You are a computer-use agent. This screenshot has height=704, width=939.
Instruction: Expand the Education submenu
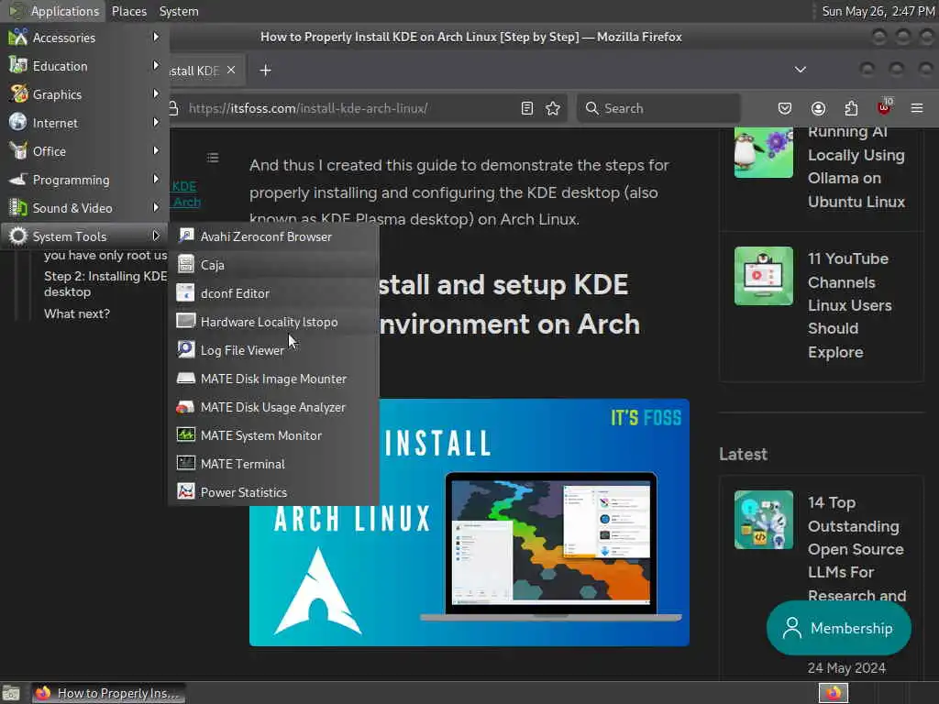click(x=84, y=66)
